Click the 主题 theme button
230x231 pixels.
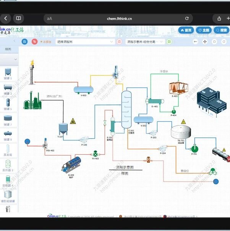coord(204,30)
